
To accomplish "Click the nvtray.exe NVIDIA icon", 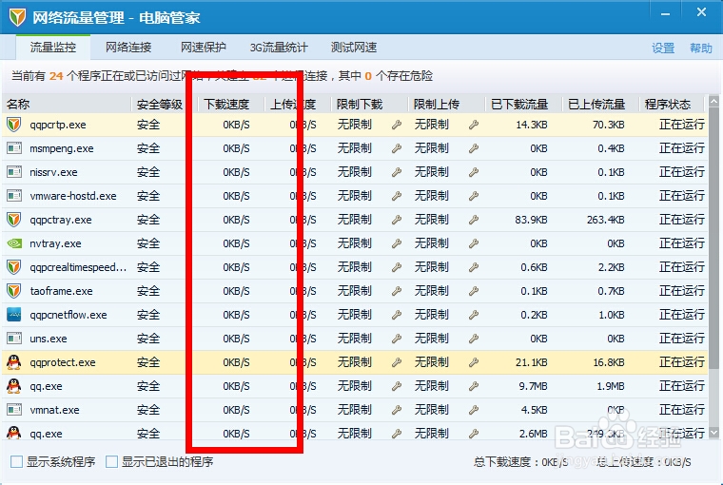I will pos(14,243).
